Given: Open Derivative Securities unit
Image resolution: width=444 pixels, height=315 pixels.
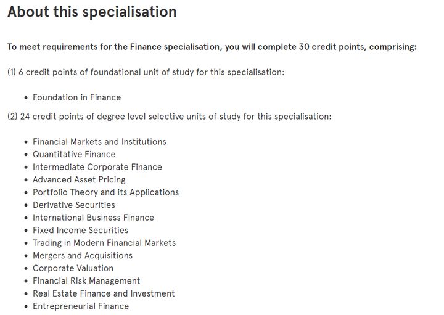Looking at the screenshot, I should coord(74,205).
